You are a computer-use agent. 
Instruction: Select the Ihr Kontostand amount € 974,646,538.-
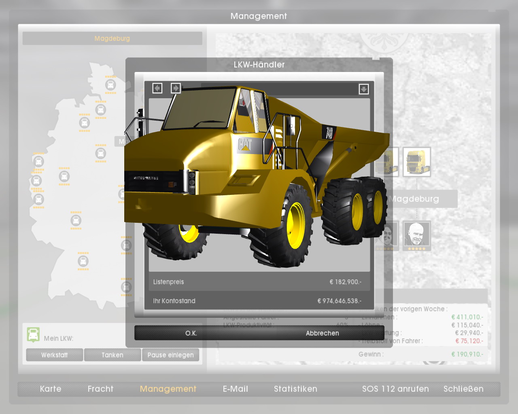pos(340,301)
